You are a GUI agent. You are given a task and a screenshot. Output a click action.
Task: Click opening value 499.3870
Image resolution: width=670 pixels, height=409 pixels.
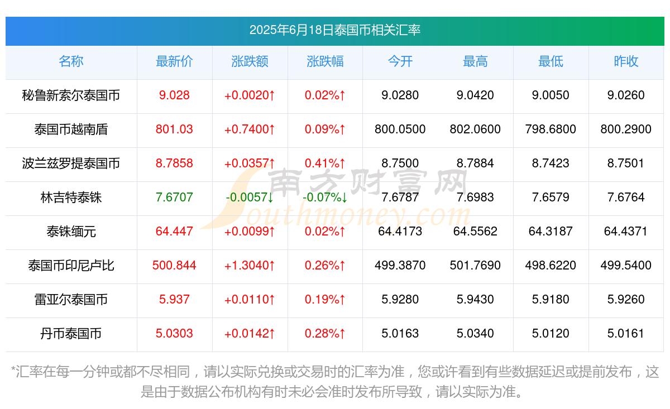tap(400, 266)
